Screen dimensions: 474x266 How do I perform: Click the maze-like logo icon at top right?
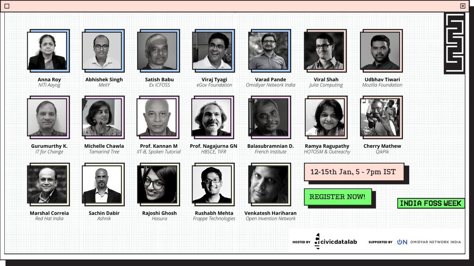453,43
